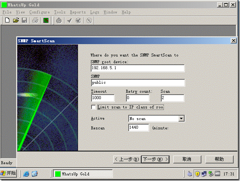This screenshot has height=181, width=240.
Task: Select WhatsUp Gold taskbar button
Action: [83, 174]
